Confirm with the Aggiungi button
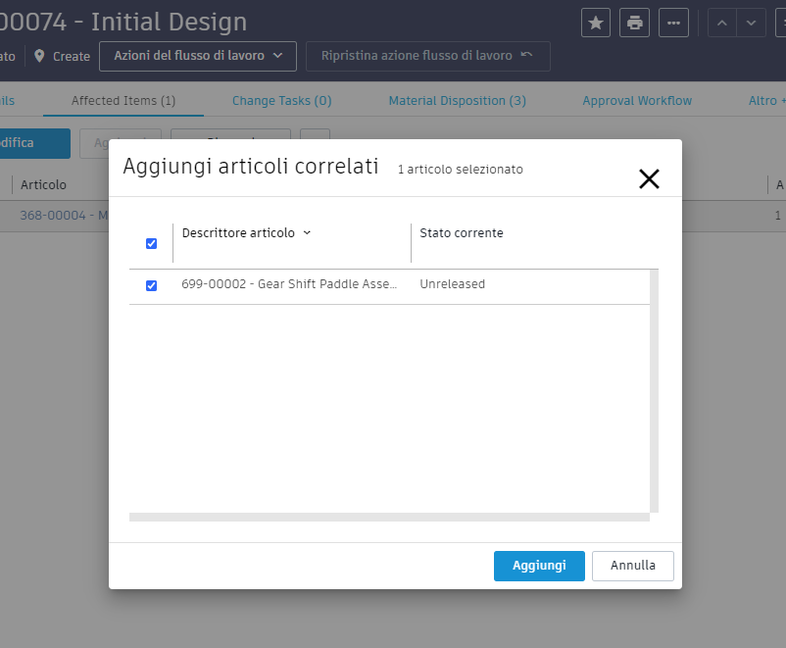The height and width of the screenshot is (648, 786). [538, 566]
